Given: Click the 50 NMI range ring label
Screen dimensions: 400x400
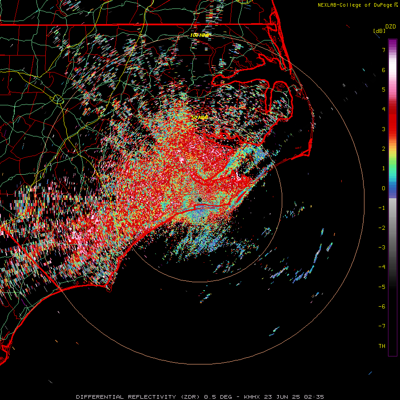Looking at the screenshot, I should (x=200, y=117).
